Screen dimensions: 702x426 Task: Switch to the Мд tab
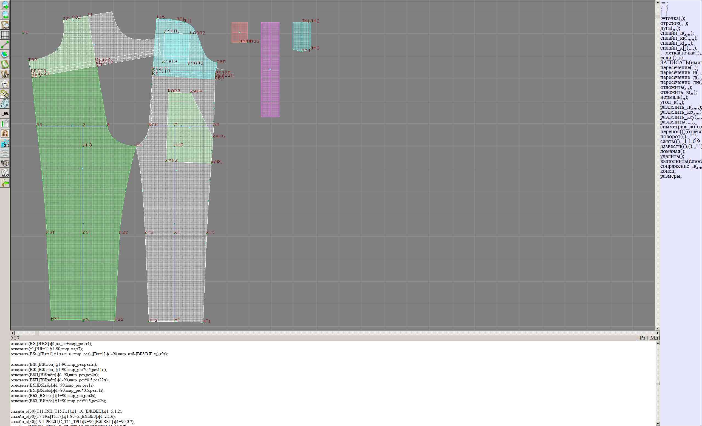click(654, 338)
